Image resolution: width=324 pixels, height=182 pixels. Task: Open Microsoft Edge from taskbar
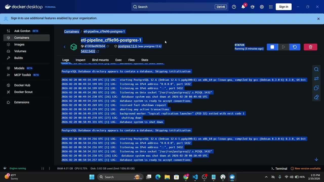click(158, 177)
